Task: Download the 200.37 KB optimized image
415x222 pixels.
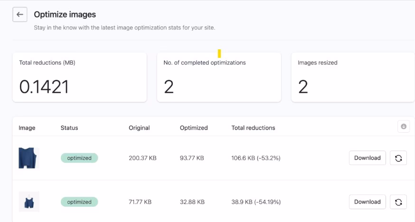Action: tap(367, 158)
